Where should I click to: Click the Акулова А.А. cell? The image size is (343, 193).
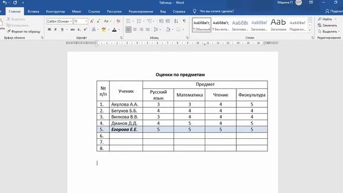[126, 105]
